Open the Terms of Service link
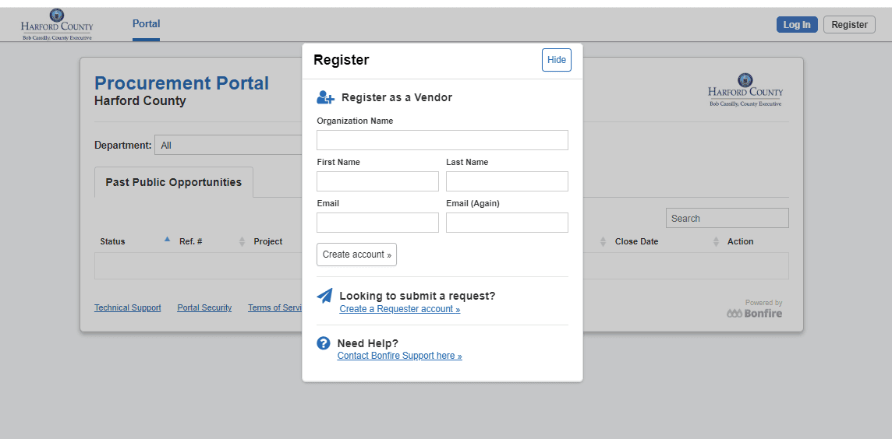This screenshot has width=892, height=439. (x=275, y=307)
